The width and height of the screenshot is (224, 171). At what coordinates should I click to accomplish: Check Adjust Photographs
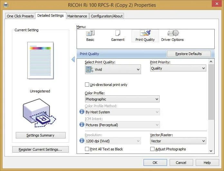[x=152, y=149]
